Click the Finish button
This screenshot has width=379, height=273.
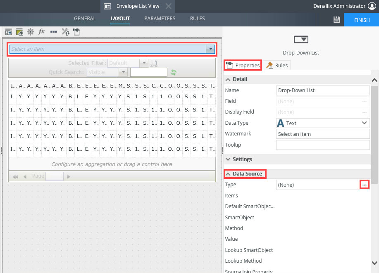point(361,20)
